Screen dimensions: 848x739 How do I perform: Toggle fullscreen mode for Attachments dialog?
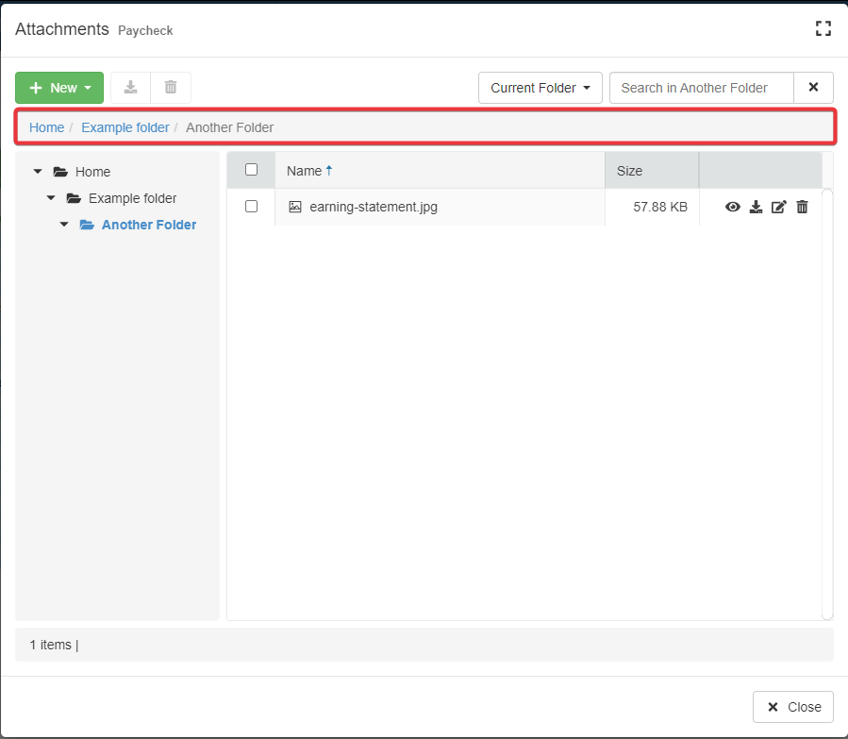pyautogui.click(x=823, y=29)
